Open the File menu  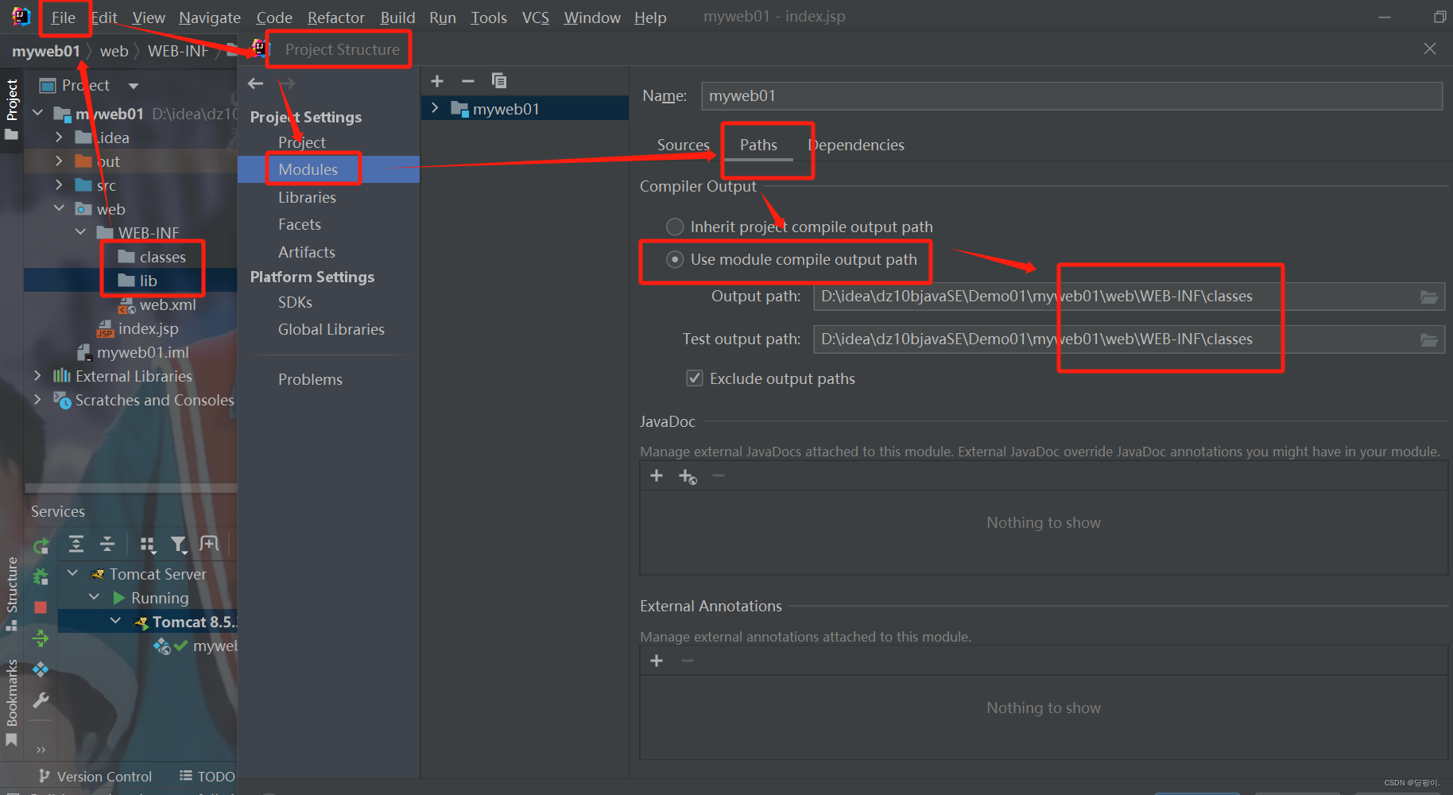(x=63, y=17)
